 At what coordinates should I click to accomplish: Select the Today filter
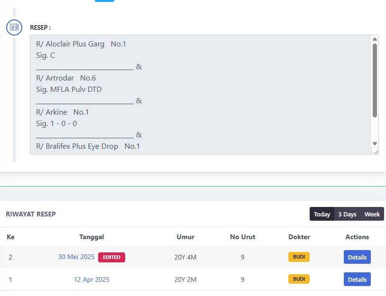[322, 214]
